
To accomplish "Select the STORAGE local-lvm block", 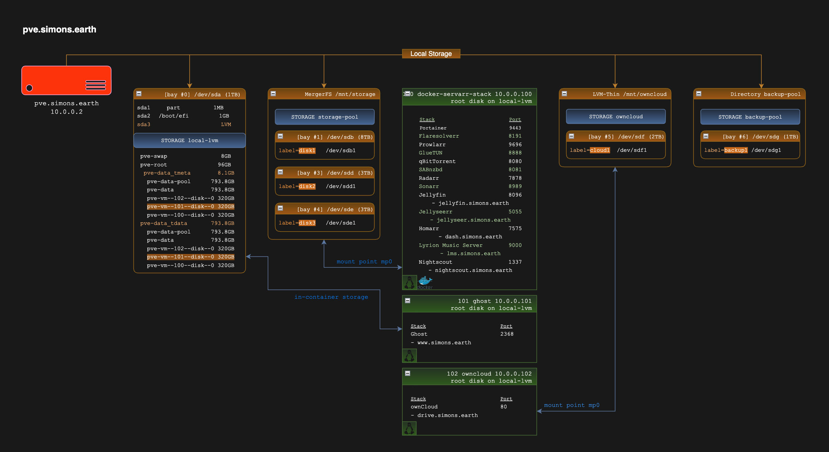I will point(190,141).
